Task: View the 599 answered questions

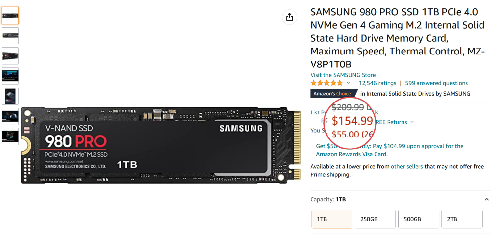Action: (x=436, y=83)
